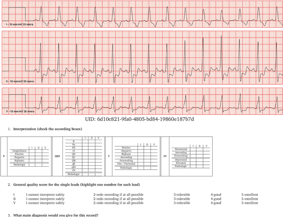Check ST Elevated box for lead I
This screenshot has width=283, height=217.
(192, 163)
